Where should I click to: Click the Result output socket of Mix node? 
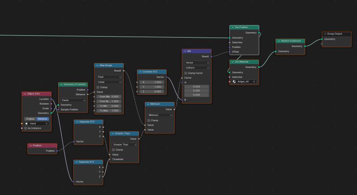(211, 56)
